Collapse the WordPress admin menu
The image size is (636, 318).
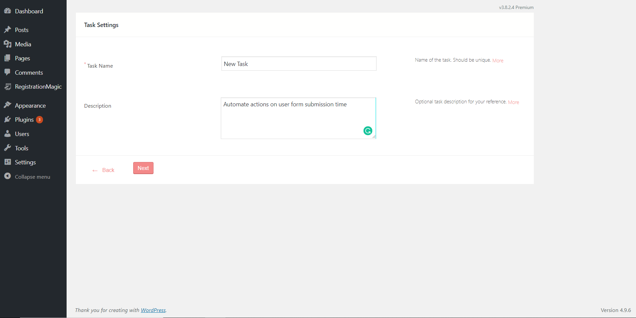coord(27,176)
